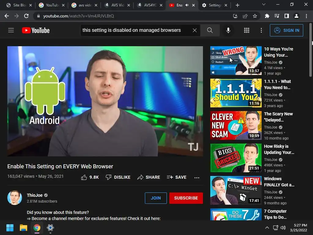313x235 pixels.
Task: Open Chrome three-dot menu
Action: click(x=306, y=16)
